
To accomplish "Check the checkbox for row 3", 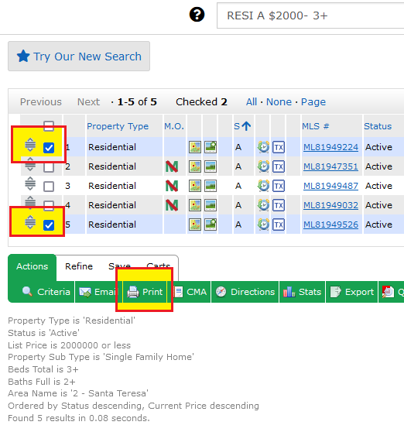I will (49, 187).
